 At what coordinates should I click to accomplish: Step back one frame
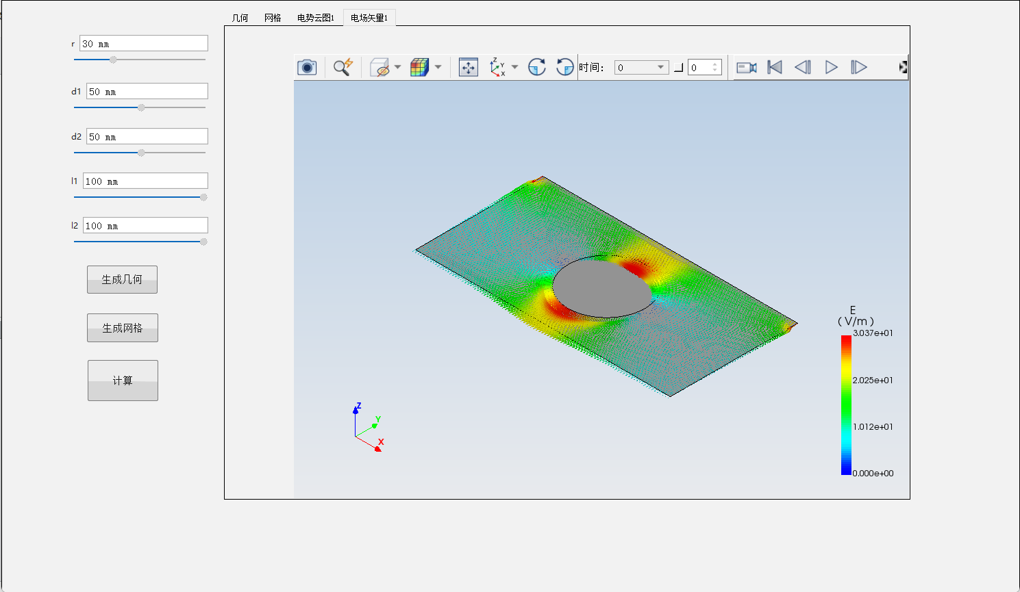click(803, 67)
